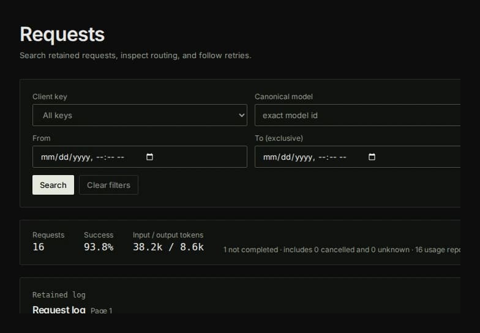
Task: Open the From calendar picker icon
Action: point(149,157)
